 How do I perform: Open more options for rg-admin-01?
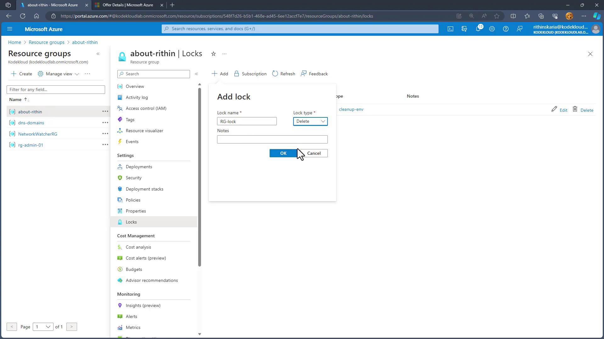point(105,145)
